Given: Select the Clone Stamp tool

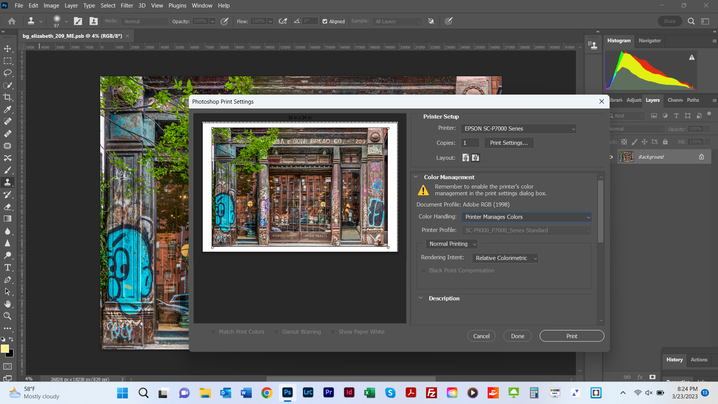Looking at the screenshot, I should [x=7, y=183].
